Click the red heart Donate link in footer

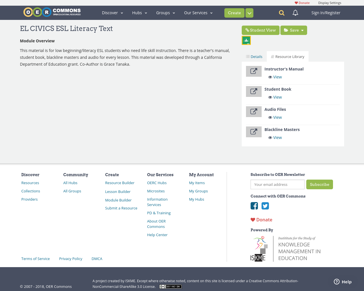[261, 220]
